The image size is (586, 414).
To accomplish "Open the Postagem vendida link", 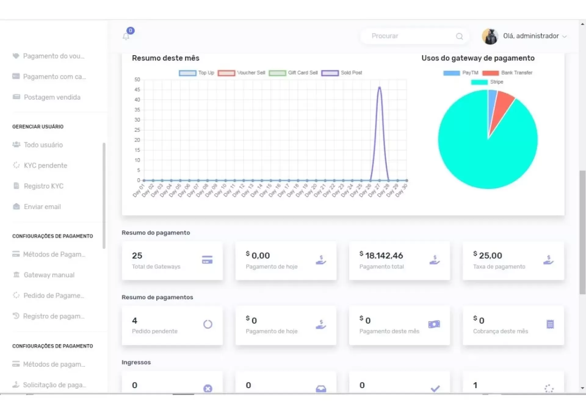I will [52, 97].
